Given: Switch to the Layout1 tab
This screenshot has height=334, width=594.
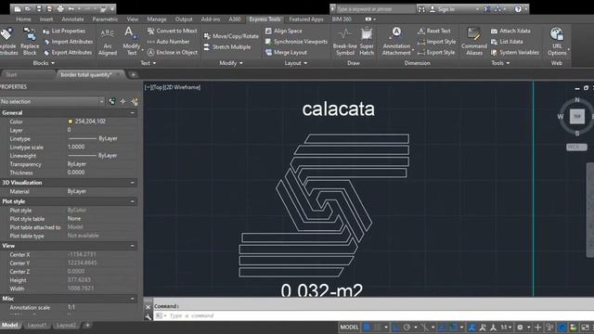Looking at the screenshot, I should 37,326.
